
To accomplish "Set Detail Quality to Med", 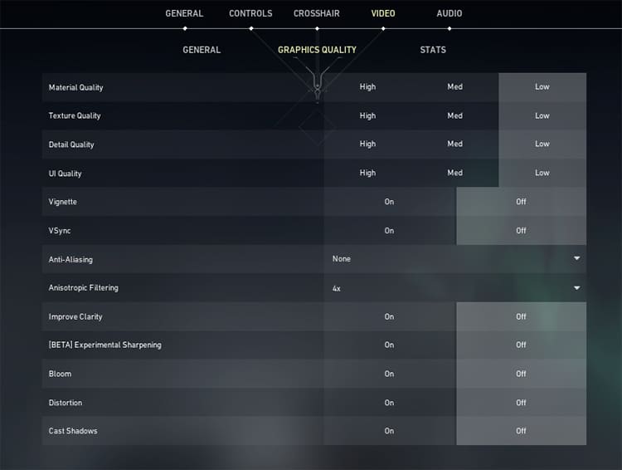I will coord(455,144).
